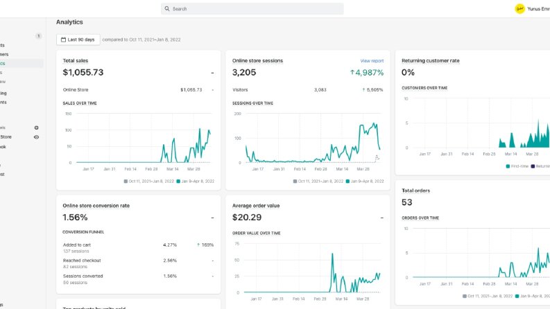Select the highlighted Analytics sidebar item
Image resolution: width=550 pixels, height=309 pixels.
click(x=21, y=64)
